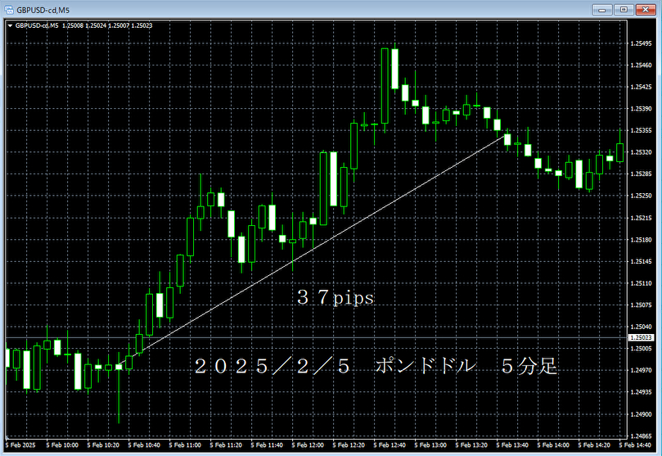Image resolution: width=662 pixels, height=456 pixels.
Task: Click the '5 Feb 11:40' time label
Action: (x=267, y=445)
